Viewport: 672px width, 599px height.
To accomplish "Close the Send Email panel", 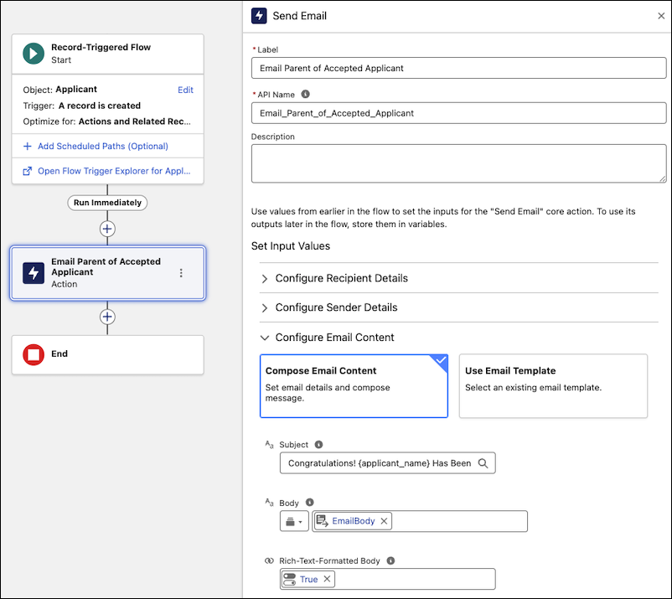I will (661, 16).
